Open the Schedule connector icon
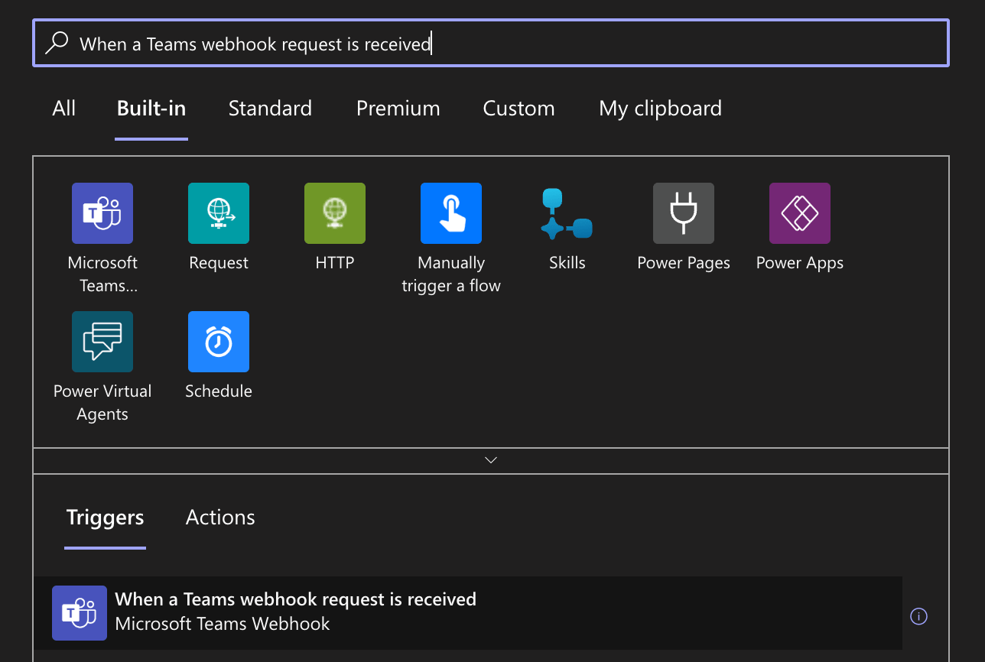 pyautogui.click(x=218, y=342)
